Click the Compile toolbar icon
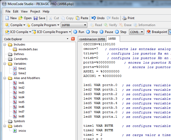The width and height of the screenshot is (171, 140). (7, 25)
